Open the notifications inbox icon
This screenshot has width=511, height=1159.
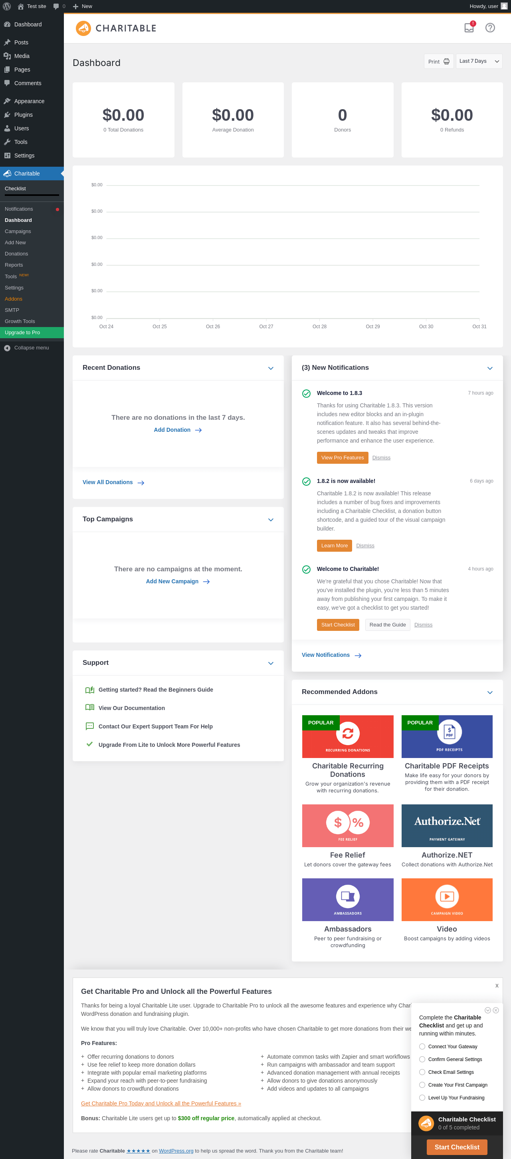point(469,28)
